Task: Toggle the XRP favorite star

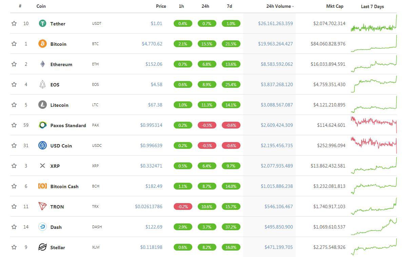Action: (14, 166)
